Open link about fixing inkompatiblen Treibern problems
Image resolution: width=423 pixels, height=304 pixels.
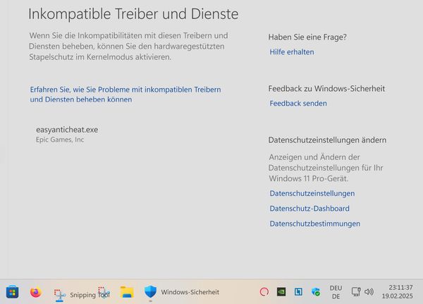125,95
